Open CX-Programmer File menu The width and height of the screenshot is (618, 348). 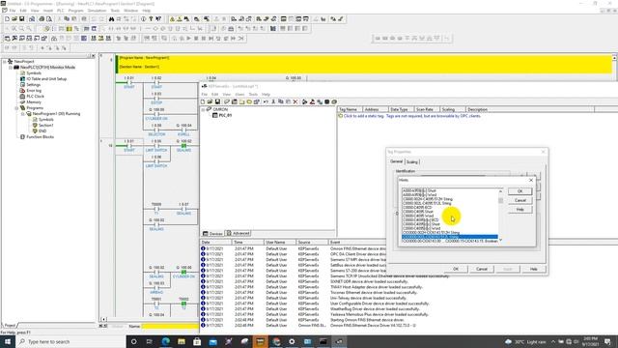[13, 11]
